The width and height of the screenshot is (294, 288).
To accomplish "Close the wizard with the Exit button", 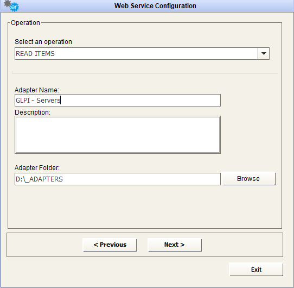I will click(x=256, y=270).
